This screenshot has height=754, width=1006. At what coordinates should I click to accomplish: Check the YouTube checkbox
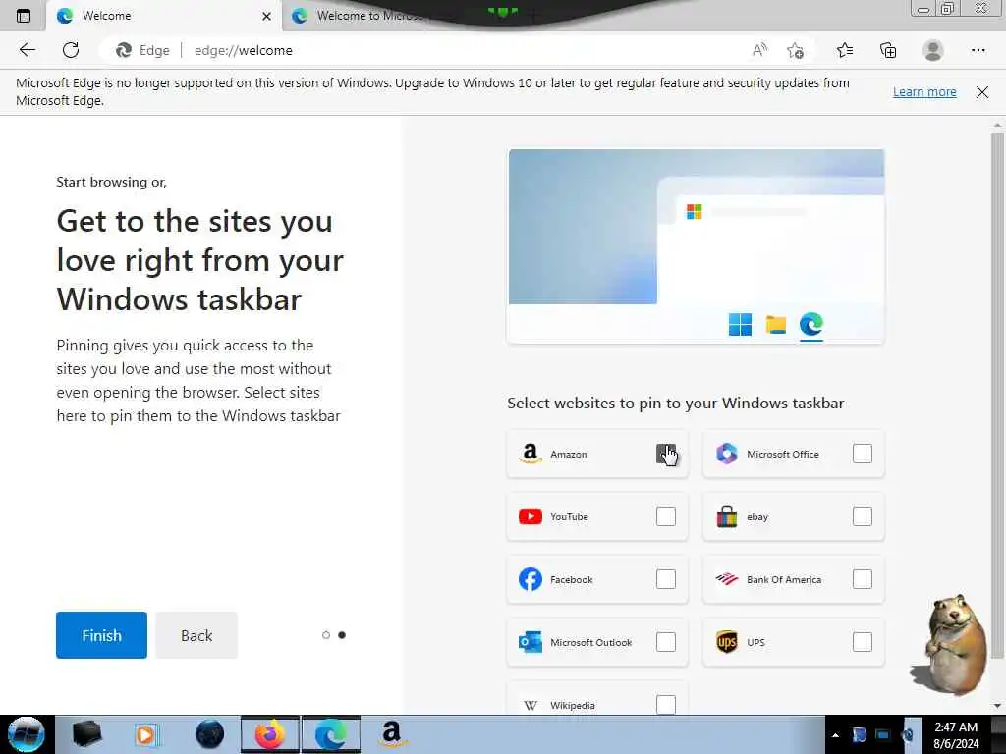click(666, 516)
